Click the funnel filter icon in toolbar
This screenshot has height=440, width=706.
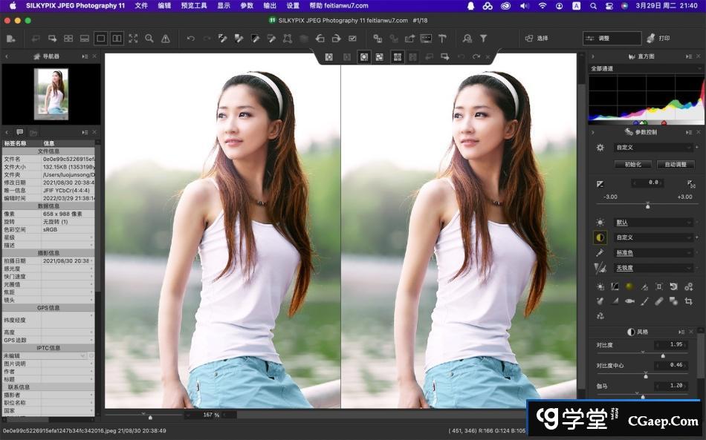click(483, 39)
